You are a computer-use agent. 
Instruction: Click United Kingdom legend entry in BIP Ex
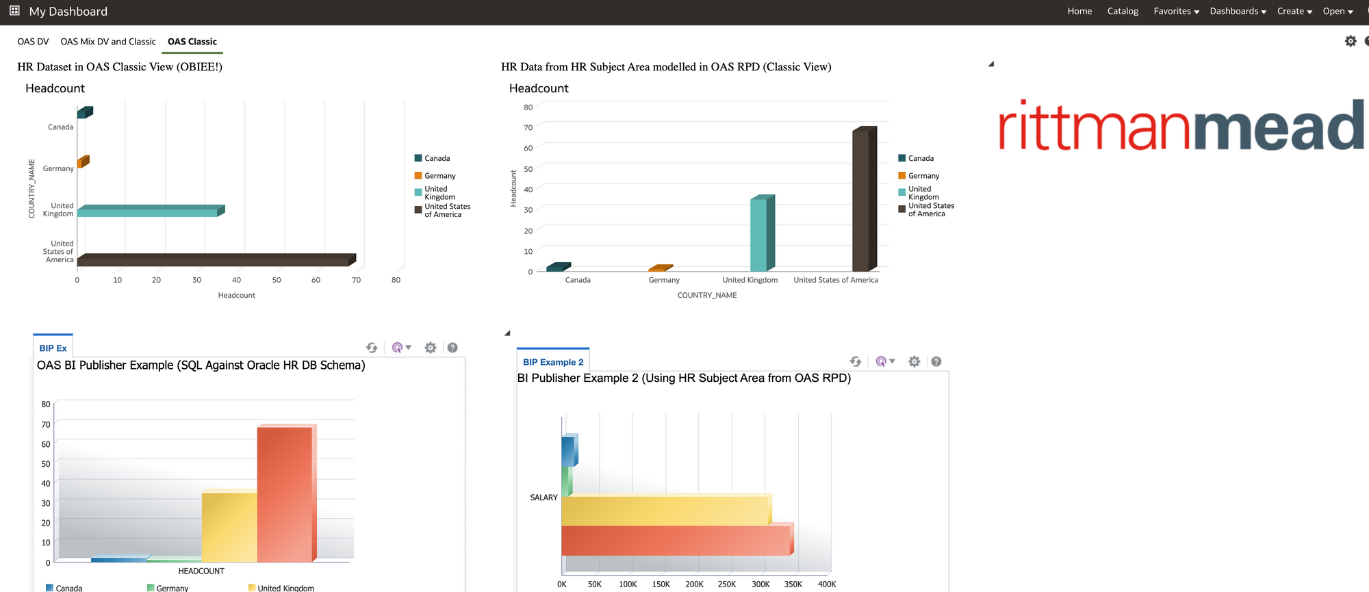point(281,588)
